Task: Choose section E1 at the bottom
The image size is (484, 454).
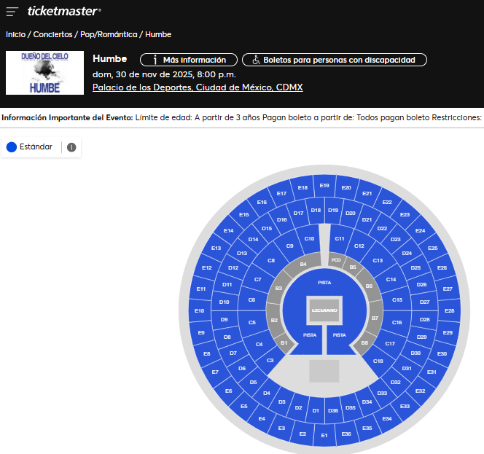Action: (324, 435)
